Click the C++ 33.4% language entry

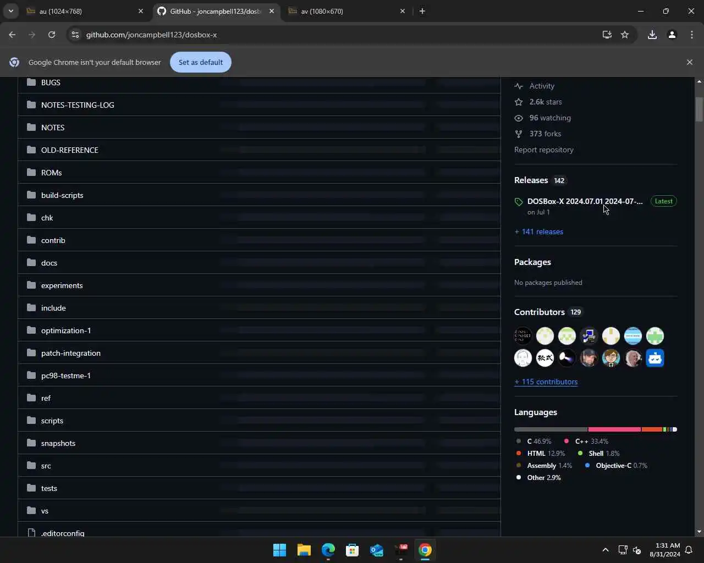pyautogui.click(x=586, y=441)
